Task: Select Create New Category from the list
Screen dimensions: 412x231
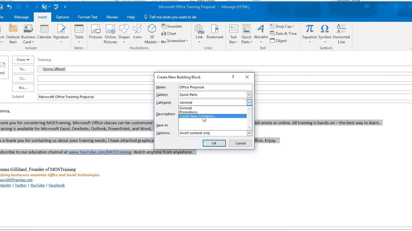Action: point(197,116)
